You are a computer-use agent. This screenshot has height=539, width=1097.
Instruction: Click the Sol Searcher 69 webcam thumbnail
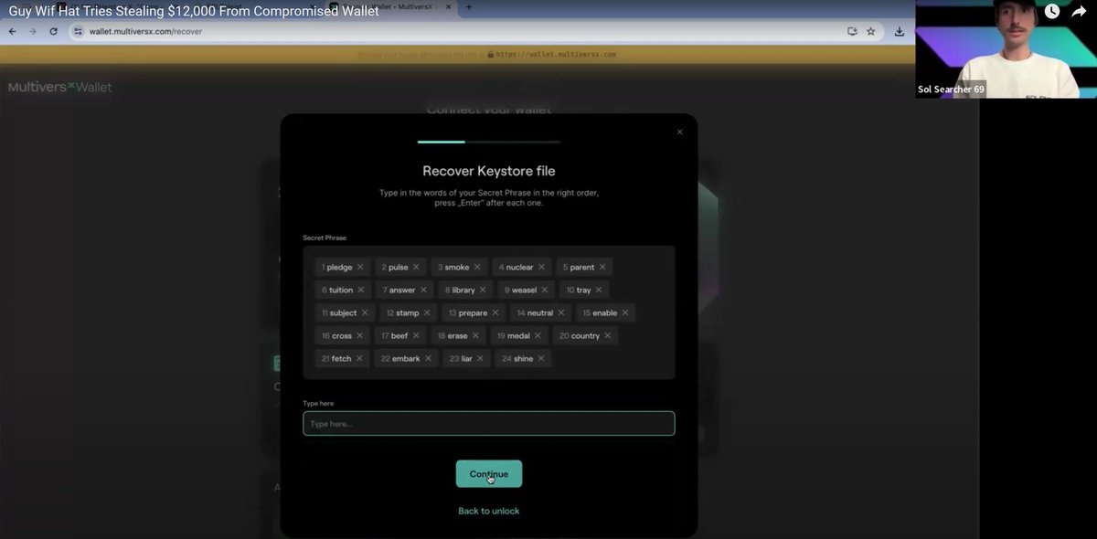click(1006, 49)
